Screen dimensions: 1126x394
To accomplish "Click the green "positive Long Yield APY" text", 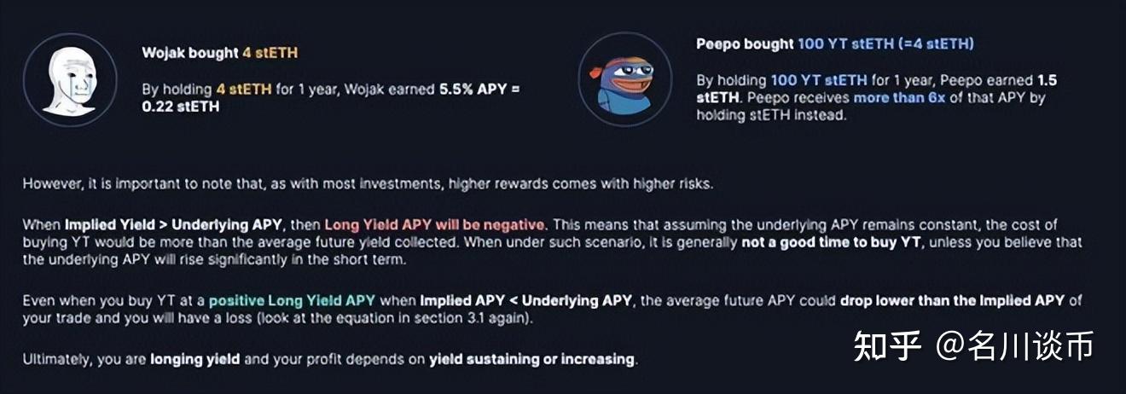I will 292,300.
